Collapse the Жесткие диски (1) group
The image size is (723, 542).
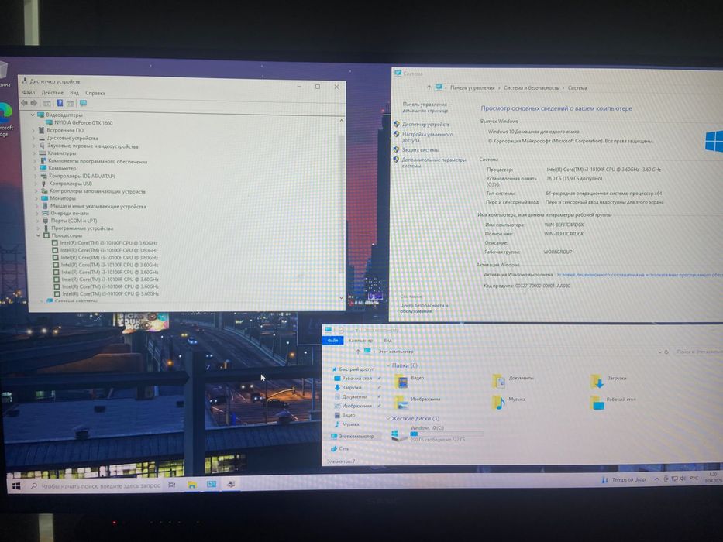[387, 418]
